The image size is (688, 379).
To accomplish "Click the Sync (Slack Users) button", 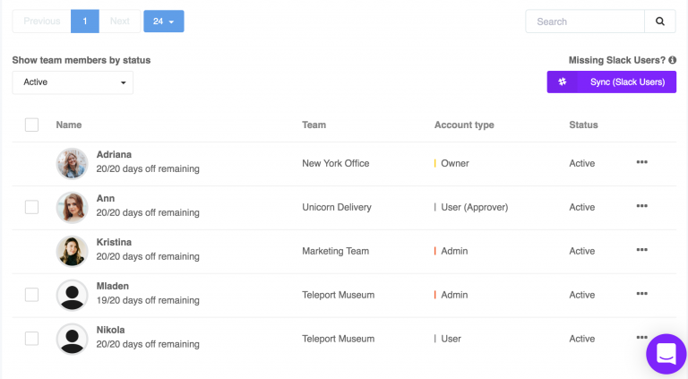I will pos(611,82).
